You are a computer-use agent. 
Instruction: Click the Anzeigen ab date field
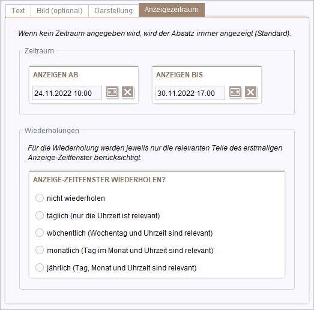click(x=67, y=93)
